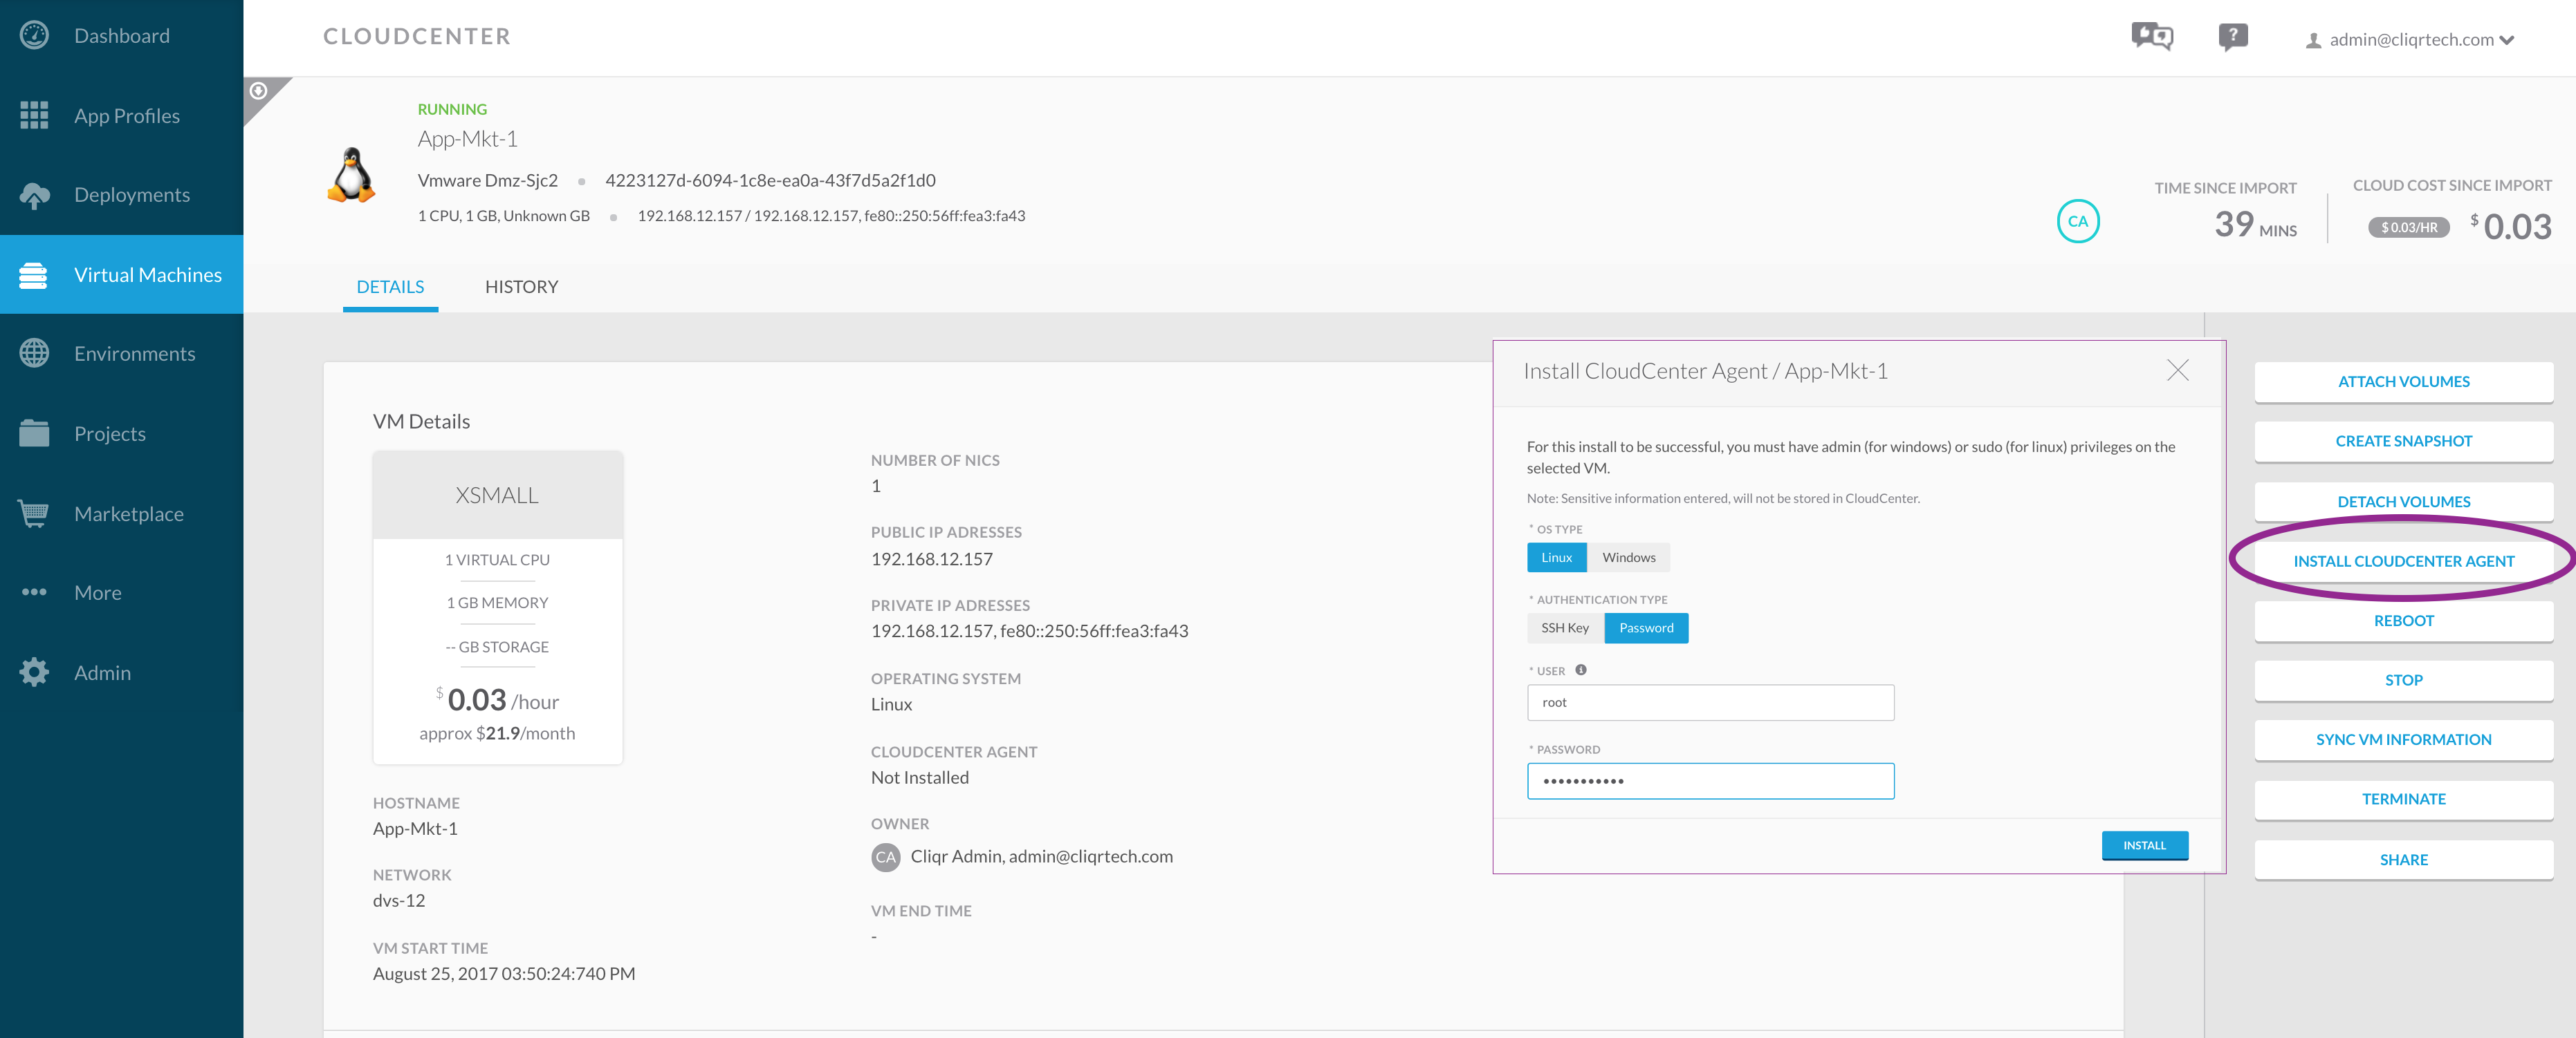This screenshot has height=1038, width=2576.
Task: Click DETACH VOLUMES button
Action: point(2403,502)
